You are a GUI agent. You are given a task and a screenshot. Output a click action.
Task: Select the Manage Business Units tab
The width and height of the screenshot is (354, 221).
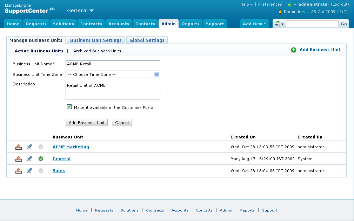[36, 40]
